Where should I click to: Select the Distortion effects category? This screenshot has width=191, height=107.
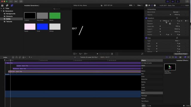pyautogui.click(x=144, y=79)
